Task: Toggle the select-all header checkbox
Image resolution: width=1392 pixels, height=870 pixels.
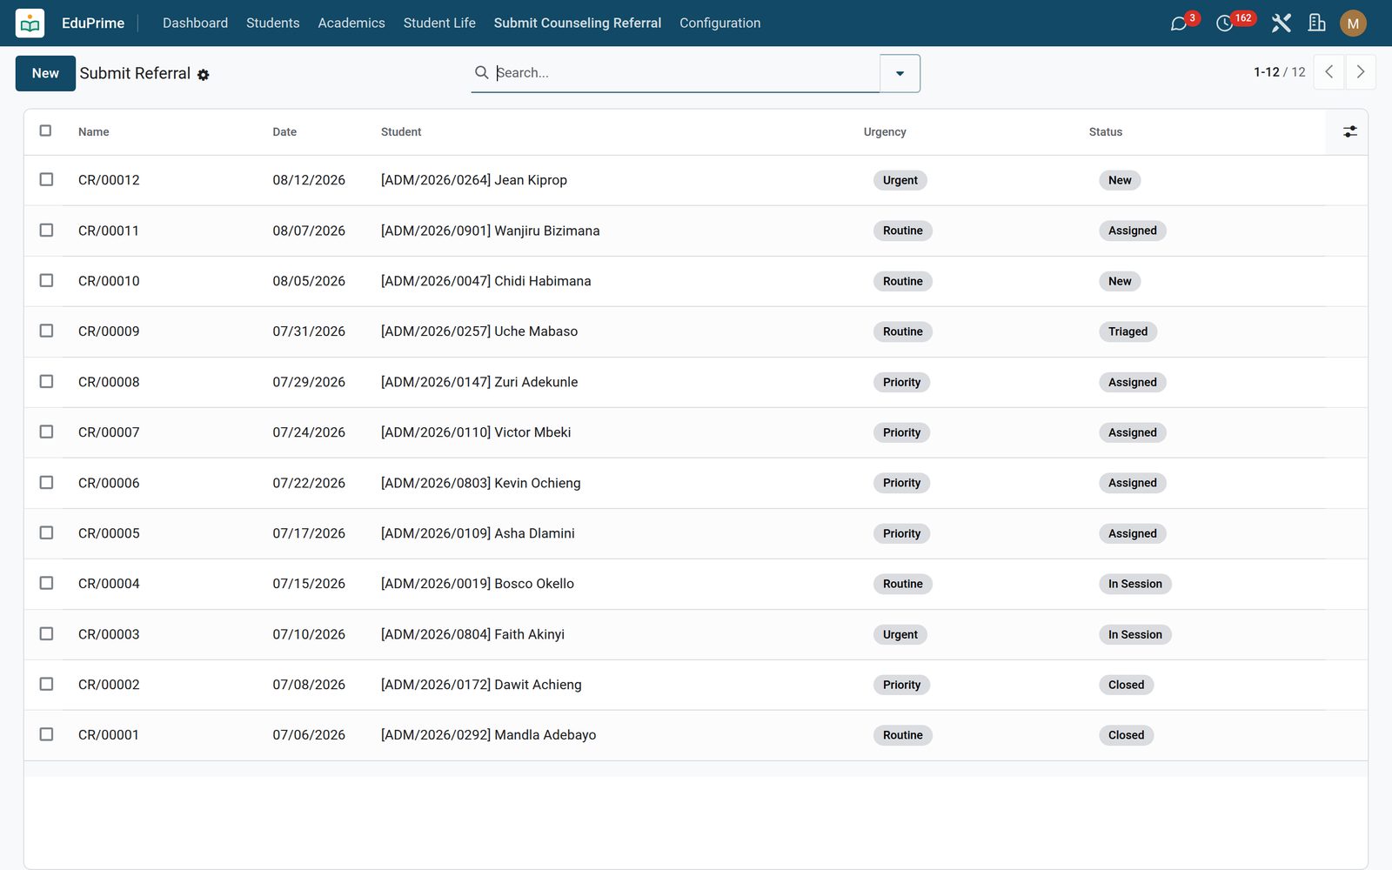Action: (46, 130)
